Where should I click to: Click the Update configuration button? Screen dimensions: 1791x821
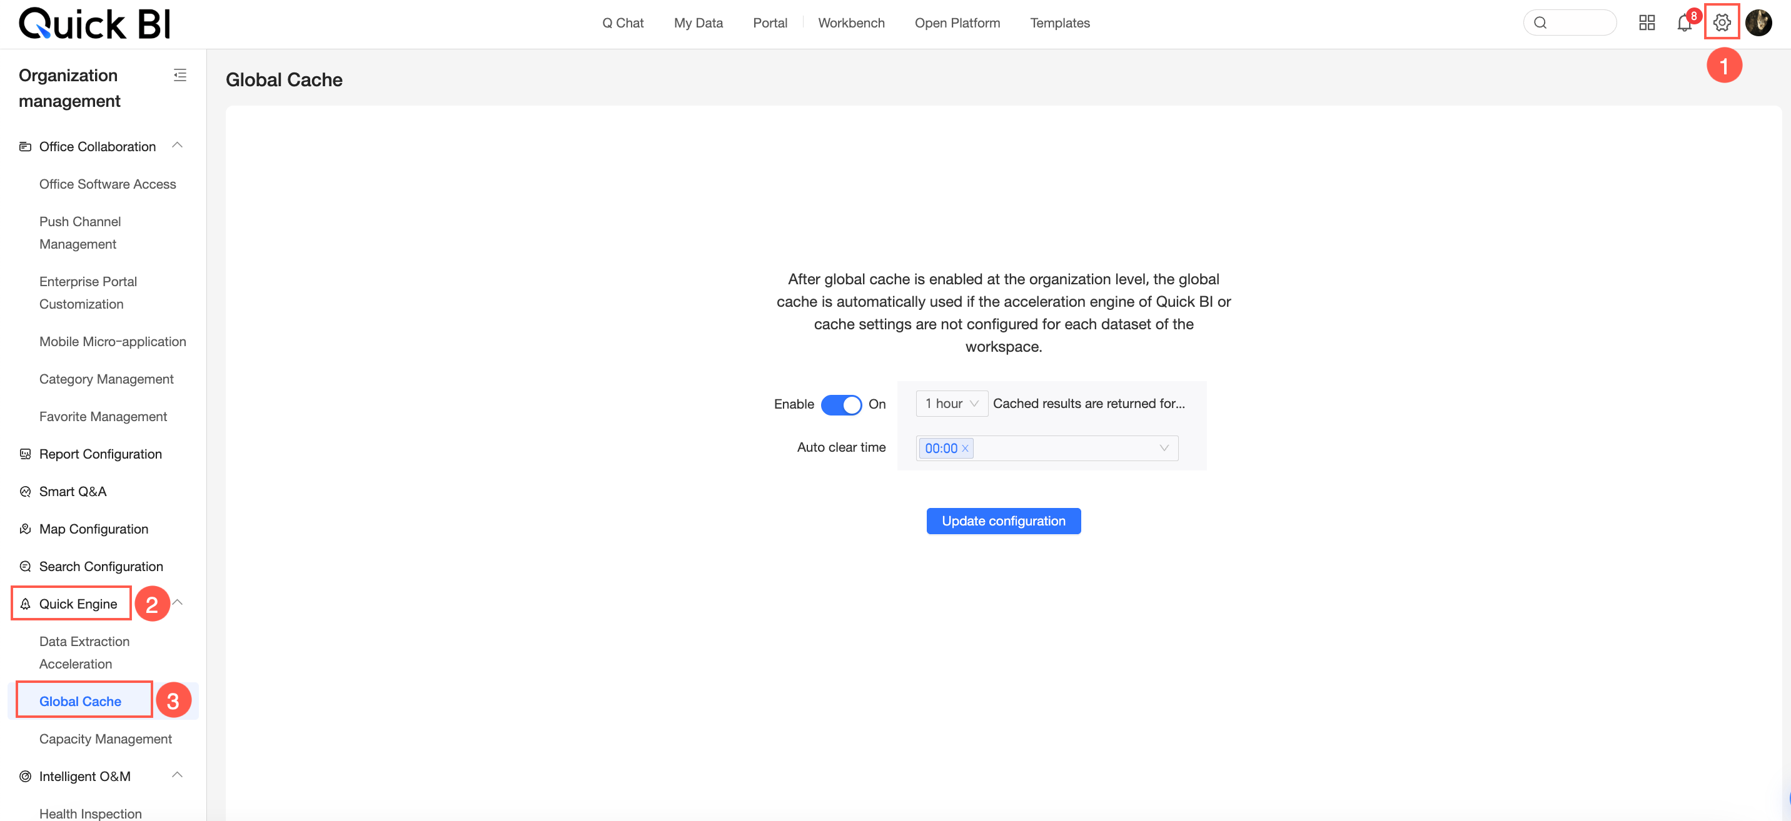pos(1002,521)
